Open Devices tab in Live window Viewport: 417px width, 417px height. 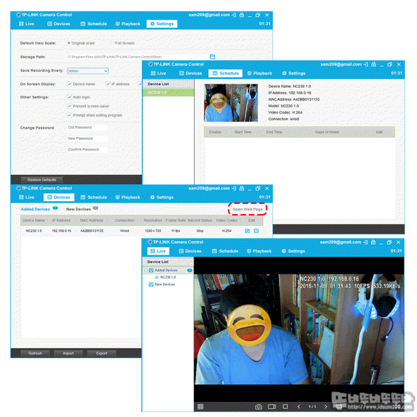pyautogui.click(x=190, y=251)
